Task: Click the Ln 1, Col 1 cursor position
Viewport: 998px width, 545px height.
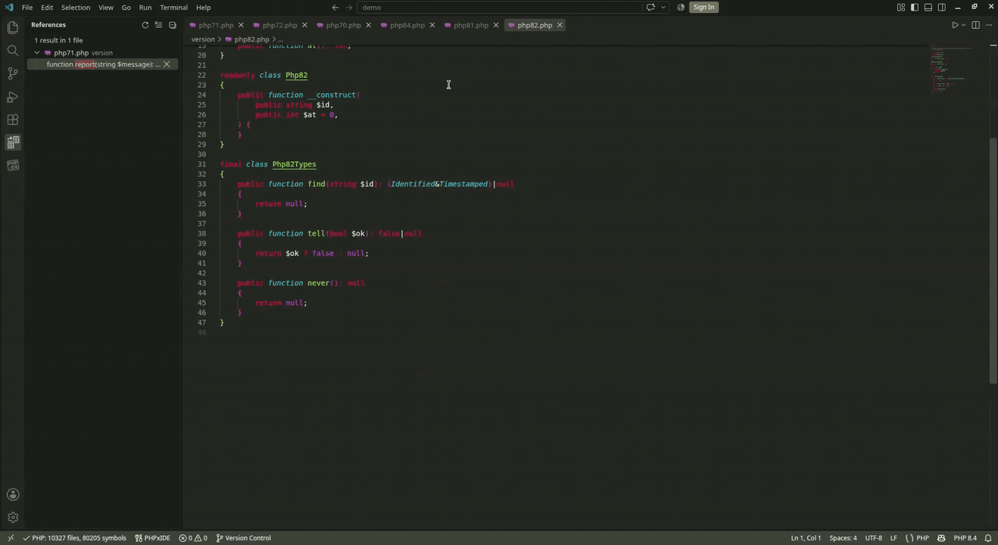Action: tap(806, 538)
